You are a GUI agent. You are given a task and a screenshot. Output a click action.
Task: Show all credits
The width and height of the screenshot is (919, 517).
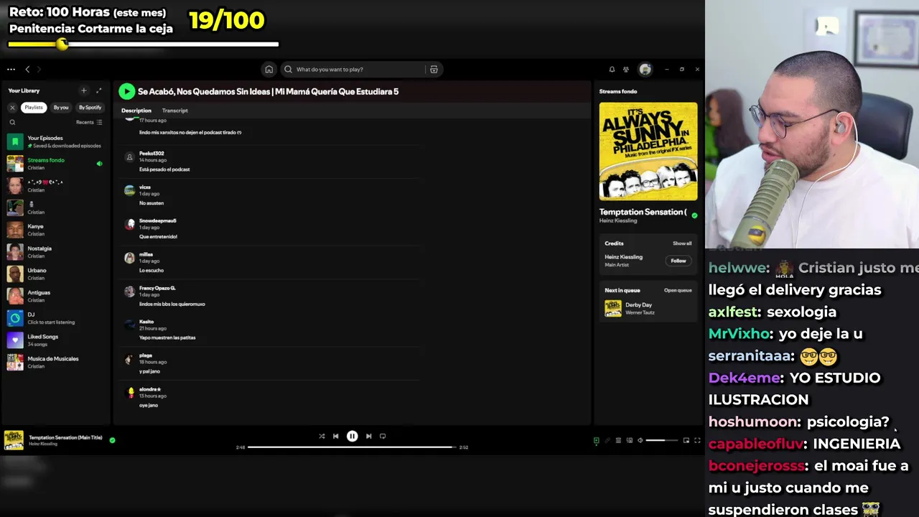coord(682,243)
